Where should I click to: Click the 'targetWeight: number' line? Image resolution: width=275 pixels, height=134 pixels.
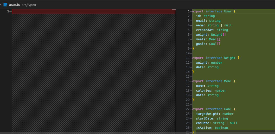[x=215, y=114]
